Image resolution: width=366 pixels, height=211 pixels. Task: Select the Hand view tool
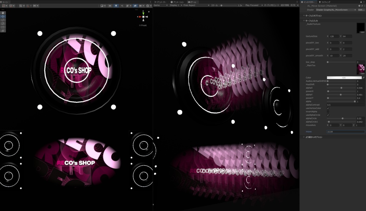[x=3, y=13]
